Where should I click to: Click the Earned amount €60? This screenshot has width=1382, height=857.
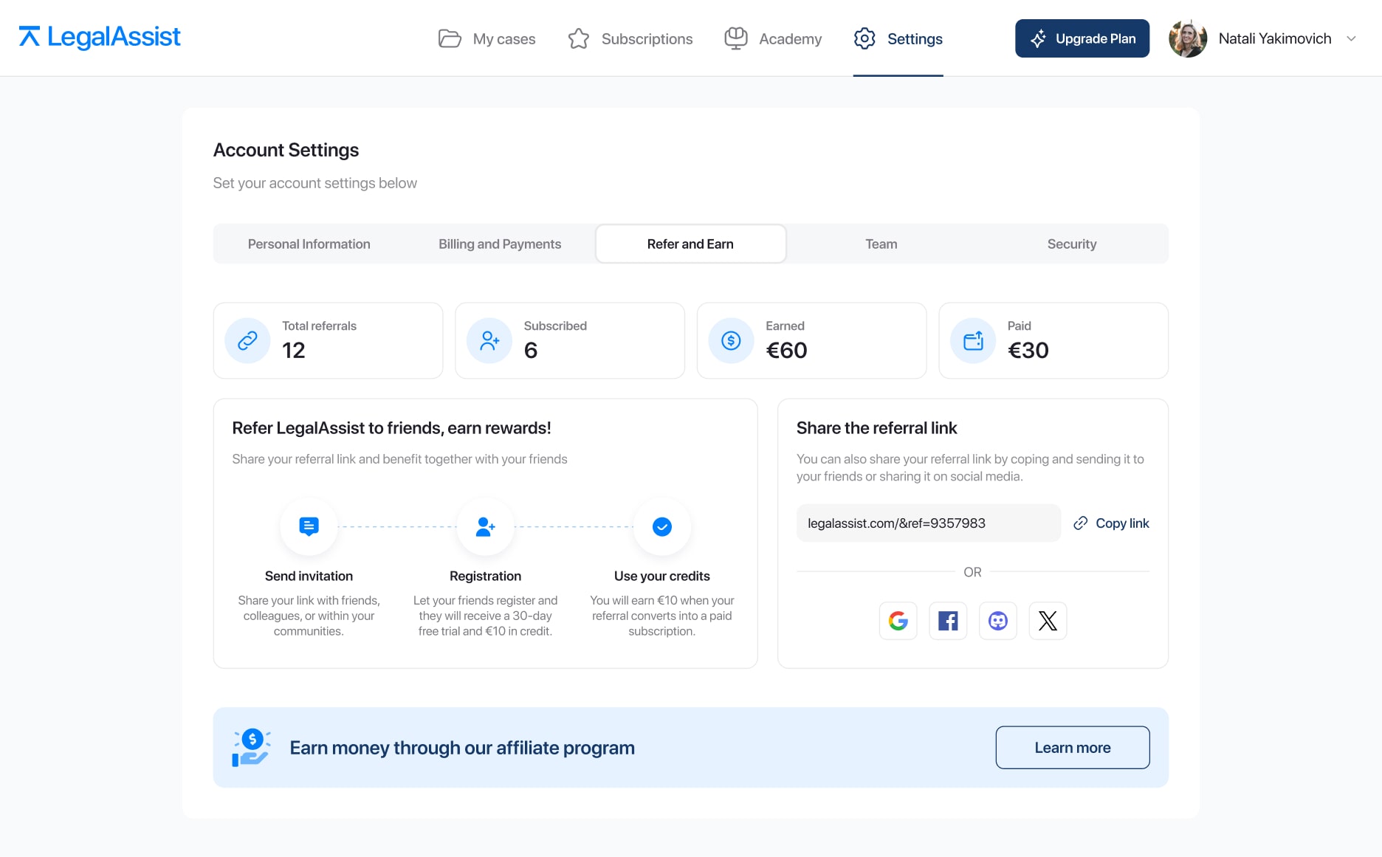click(787, 350)
